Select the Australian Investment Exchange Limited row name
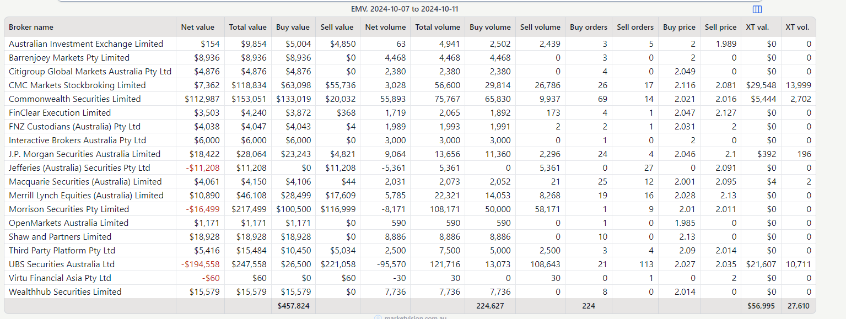Screen dimensions: 846x319 coord(86,44)
